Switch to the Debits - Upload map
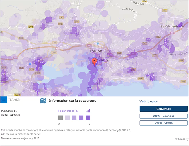 [x=164, y=123]
